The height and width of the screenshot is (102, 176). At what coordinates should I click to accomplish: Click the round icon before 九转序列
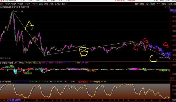[20, 7]
